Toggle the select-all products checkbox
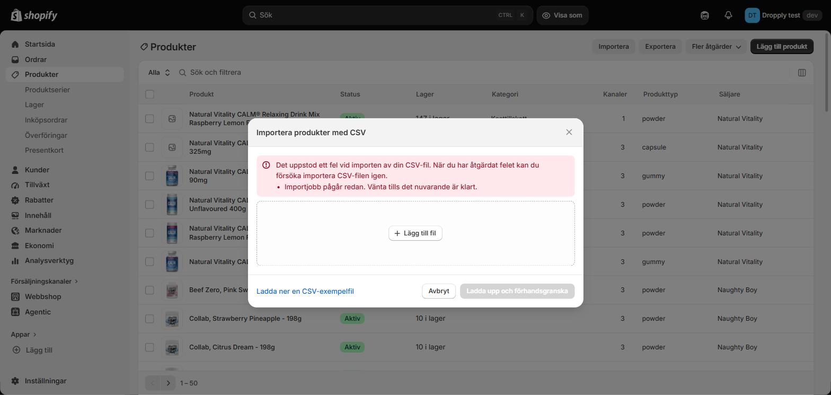This screenshot has width=831, height=395. tap(149, 94)
